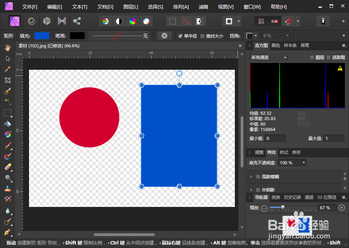Select the Color Picker eyedropper tool

pyautogui.click(x=8, y=69)
